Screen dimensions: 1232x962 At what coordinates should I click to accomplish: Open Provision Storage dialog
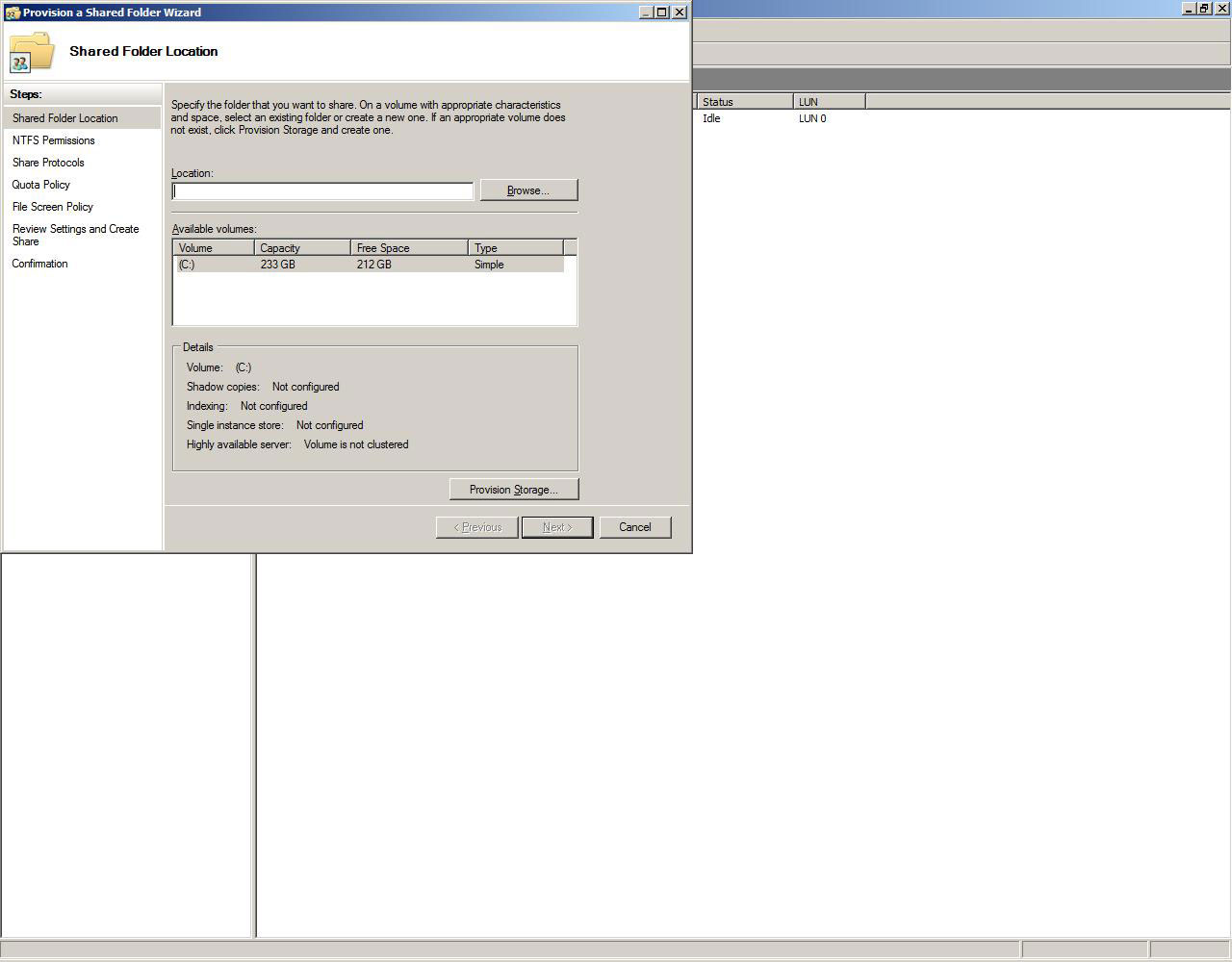(x=513, y=490)
